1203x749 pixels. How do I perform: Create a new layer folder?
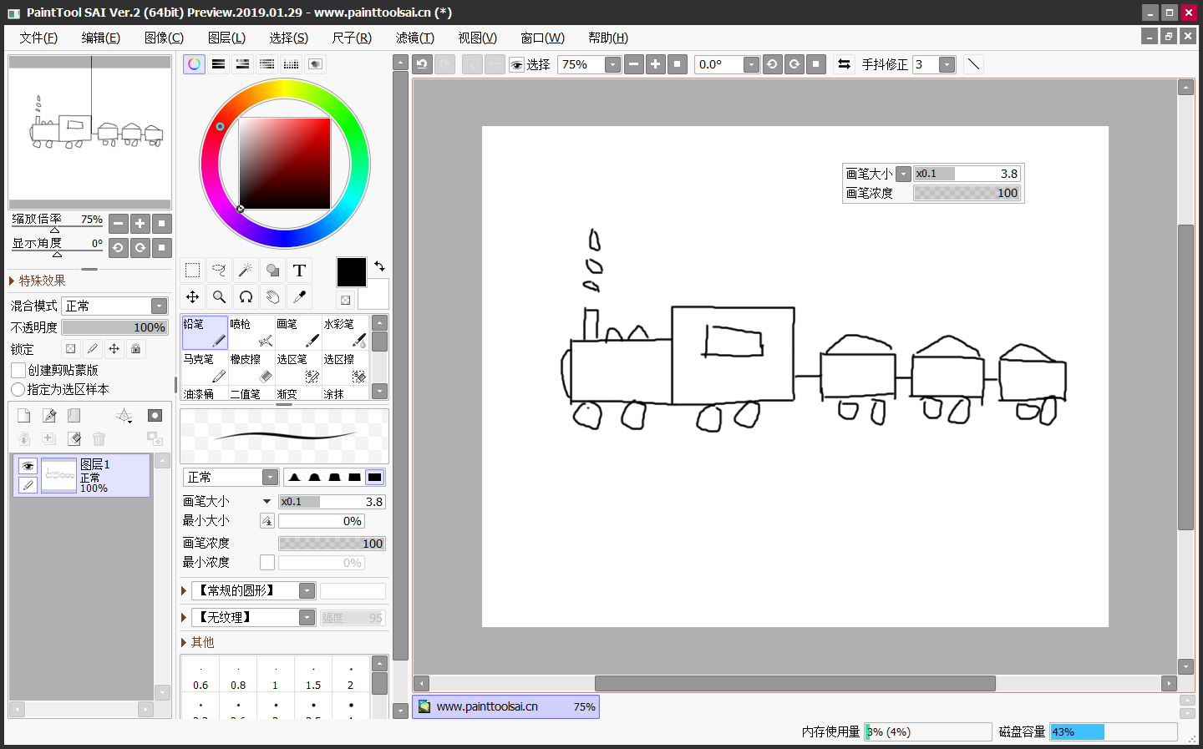pos(74,416)
